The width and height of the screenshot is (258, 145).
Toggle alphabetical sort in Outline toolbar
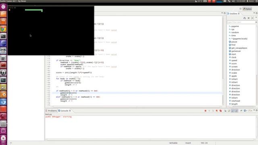[245, 18]
